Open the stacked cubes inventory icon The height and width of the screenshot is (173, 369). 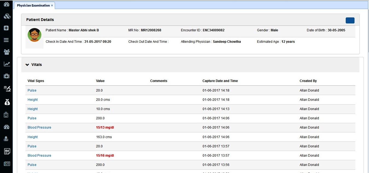tap(7, 16)
